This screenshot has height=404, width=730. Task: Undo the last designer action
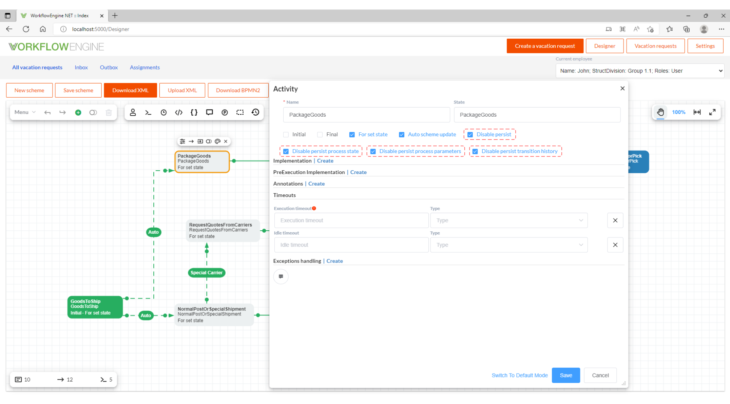coord(47,113)
